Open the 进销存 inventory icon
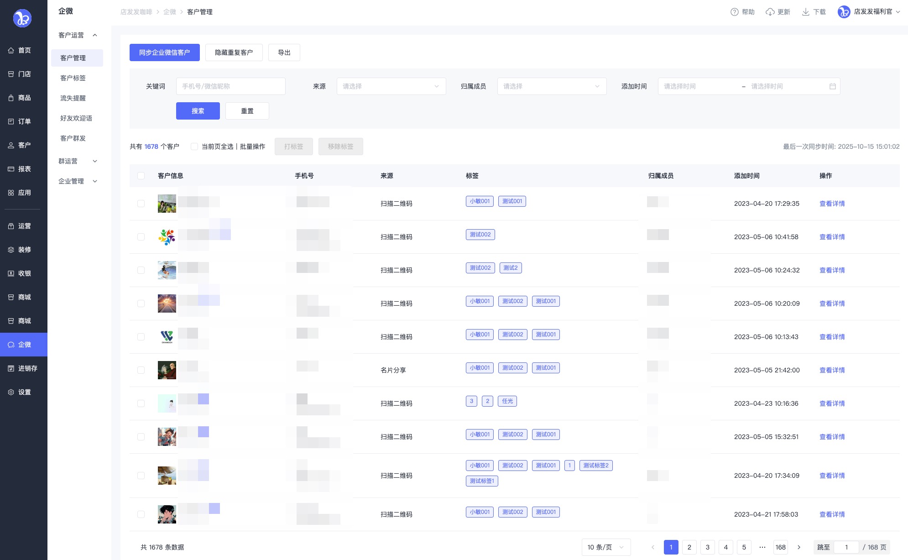This screenshot has width=908, height=560. 11,368
